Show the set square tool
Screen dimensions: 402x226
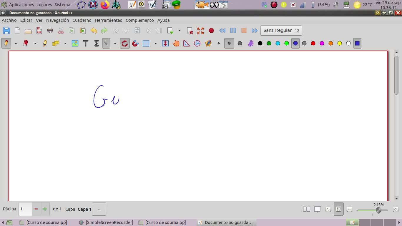tap(187, 43)
